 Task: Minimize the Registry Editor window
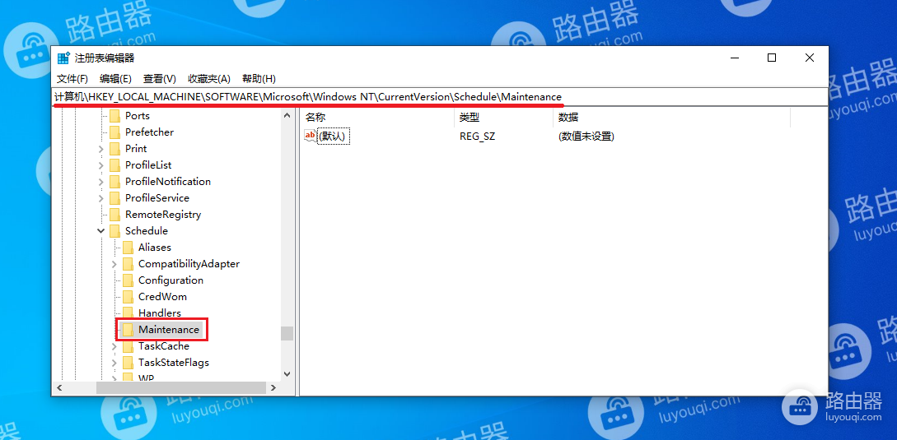tap(735, 58)
